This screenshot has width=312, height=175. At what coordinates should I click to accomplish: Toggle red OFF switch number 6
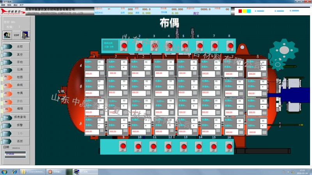tap(200, 46)
